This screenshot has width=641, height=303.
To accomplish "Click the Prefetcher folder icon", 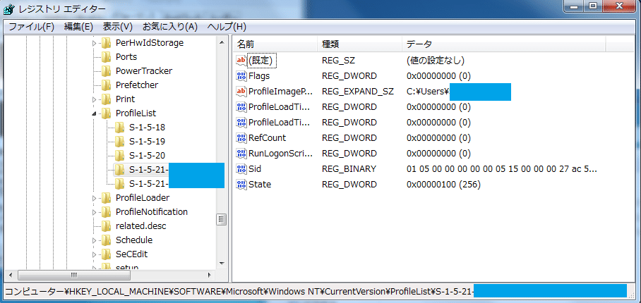I will point(107,85).
